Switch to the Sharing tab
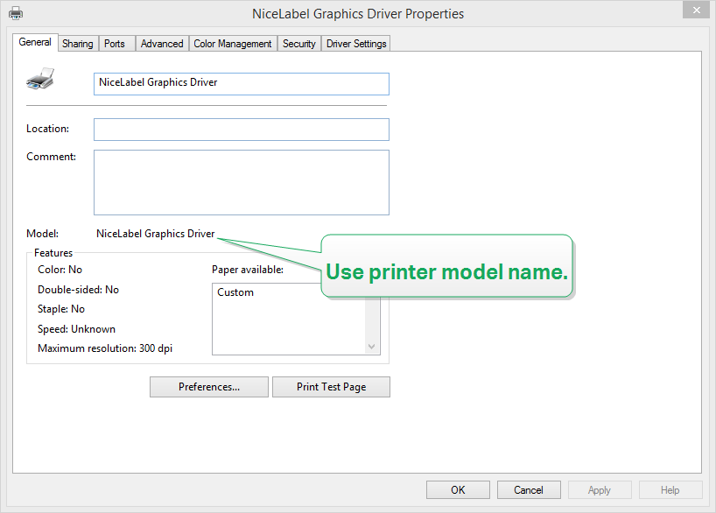The width and height of the screenshot is (716, 513). [77, 44]
